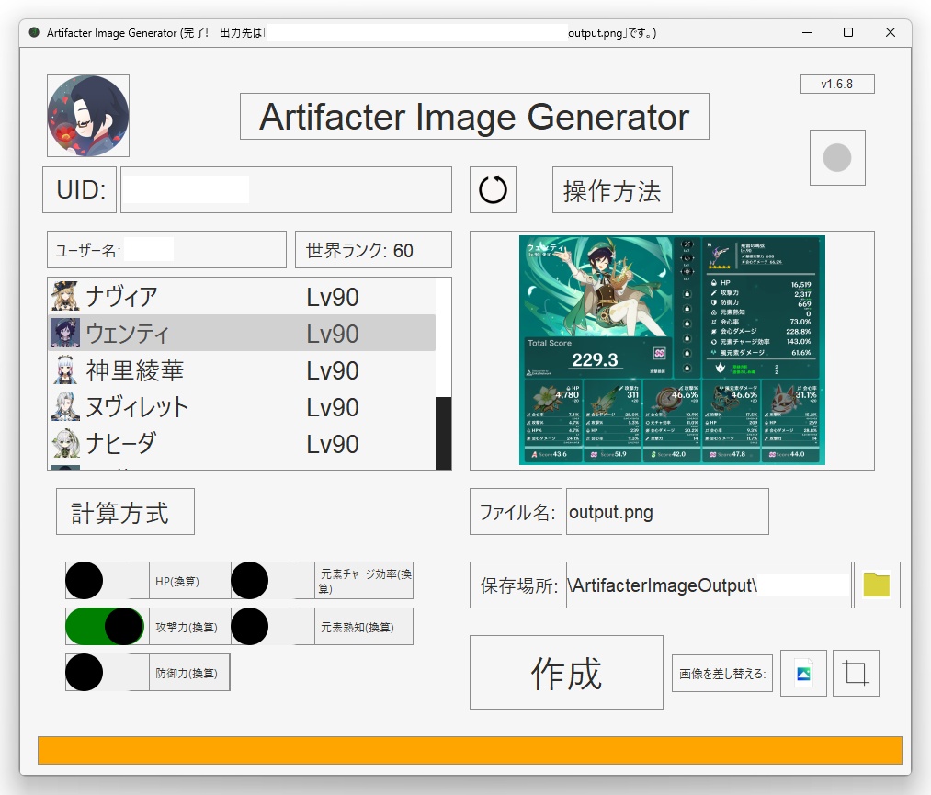The height and width of the screenshot is (795, 931).
Task: Click the crop image icon
Action: pos(856,674)
